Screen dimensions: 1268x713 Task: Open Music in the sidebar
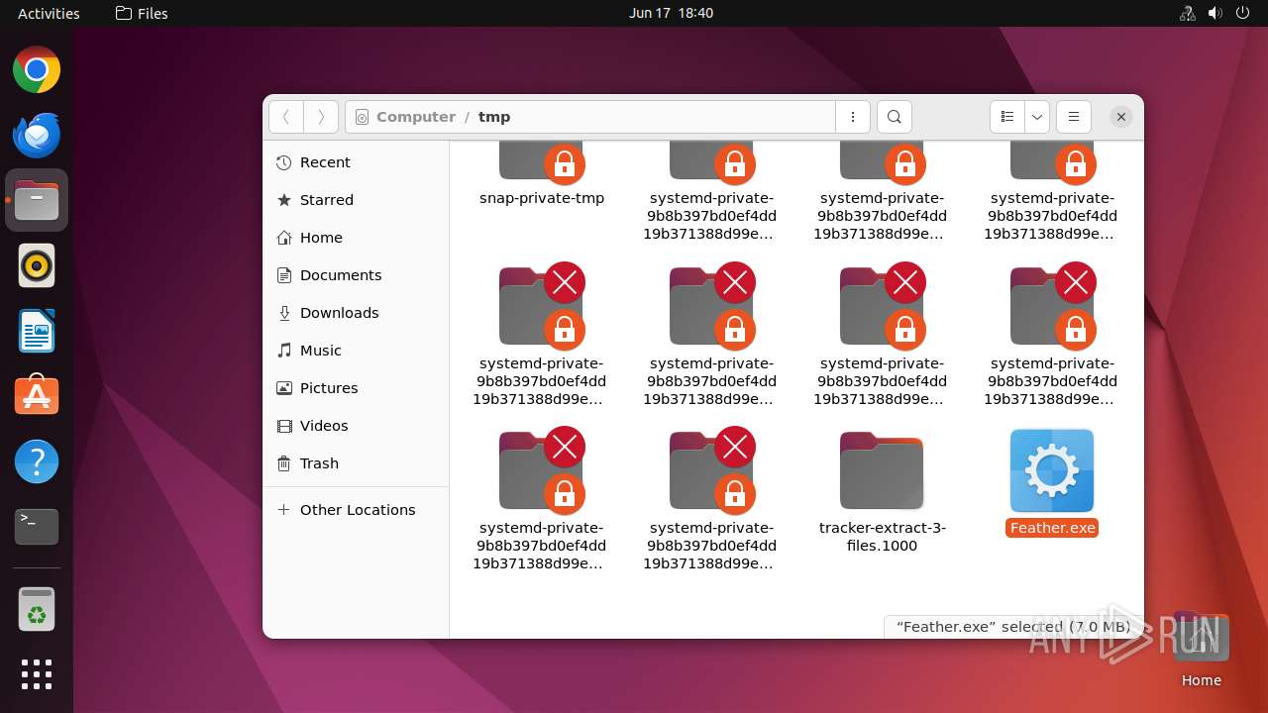(x=356, y=351)
